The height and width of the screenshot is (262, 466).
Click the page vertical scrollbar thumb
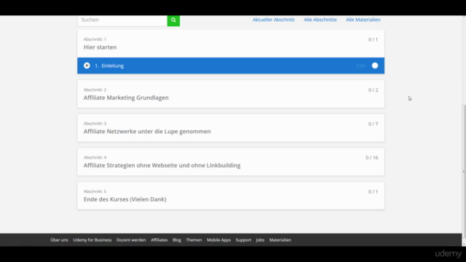[464, 172]
